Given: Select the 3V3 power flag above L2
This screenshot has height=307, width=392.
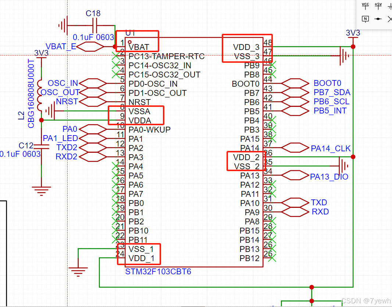Looking at the screenshot, I should coord(42,55).
